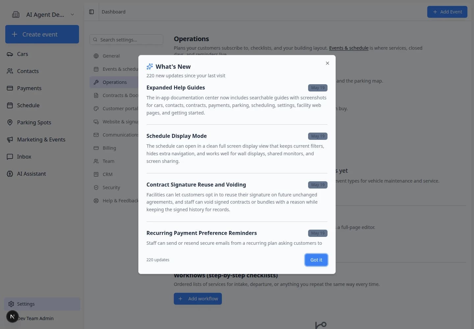The height and width of the screenshot is (329, 474).
Task: Click the Operations wrench icon
Action: pos(96,82)
